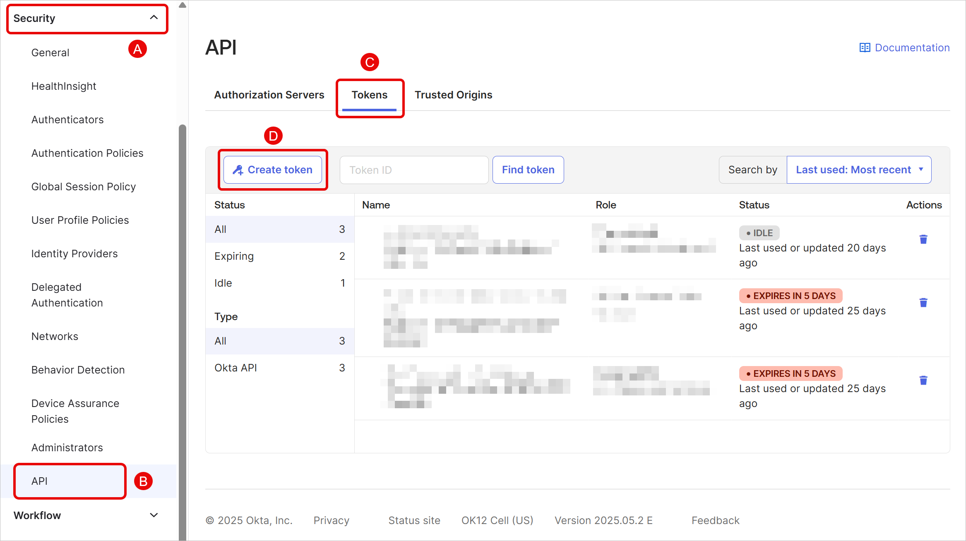Delete the last token, updated 25 days ago

pyautogui.click(x=923, y=380)
